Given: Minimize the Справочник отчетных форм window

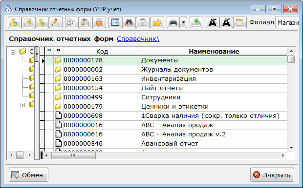Looking at the screenshot, I should coord(259,9).
